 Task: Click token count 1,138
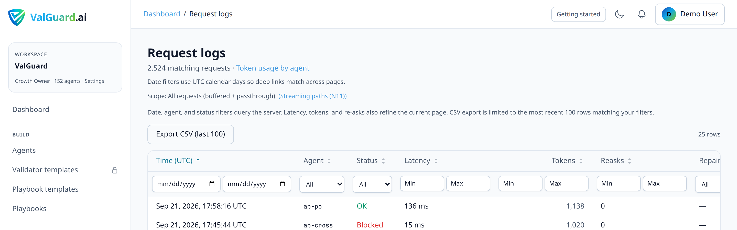[x=575, y=206]
